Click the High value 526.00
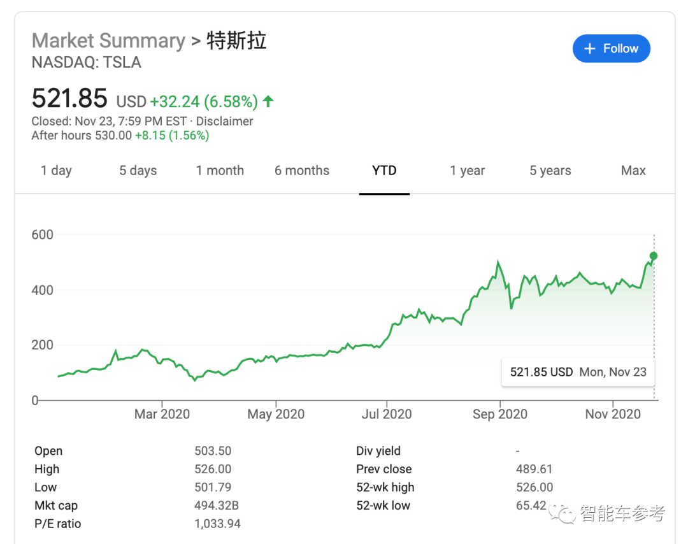688x544 pixels. tap(213, 469)
